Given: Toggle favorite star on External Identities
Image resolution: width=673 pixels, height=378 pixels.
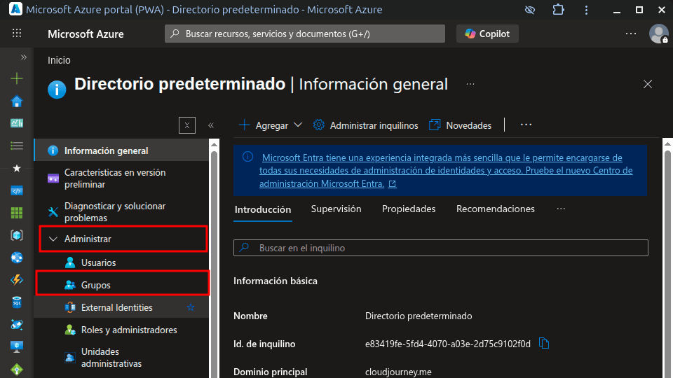Looking at the screenshot, I should pos(191,307).
